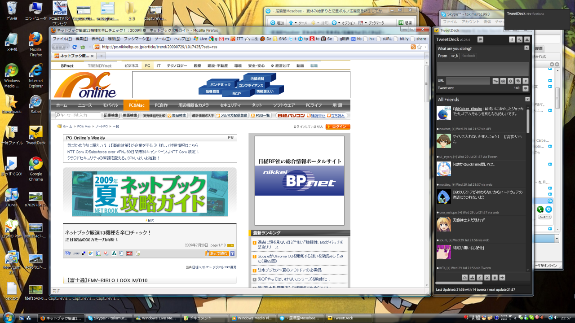Switch to Skype in the taskbar
This screenshot has height=323, width=575.
coord(109,318)
